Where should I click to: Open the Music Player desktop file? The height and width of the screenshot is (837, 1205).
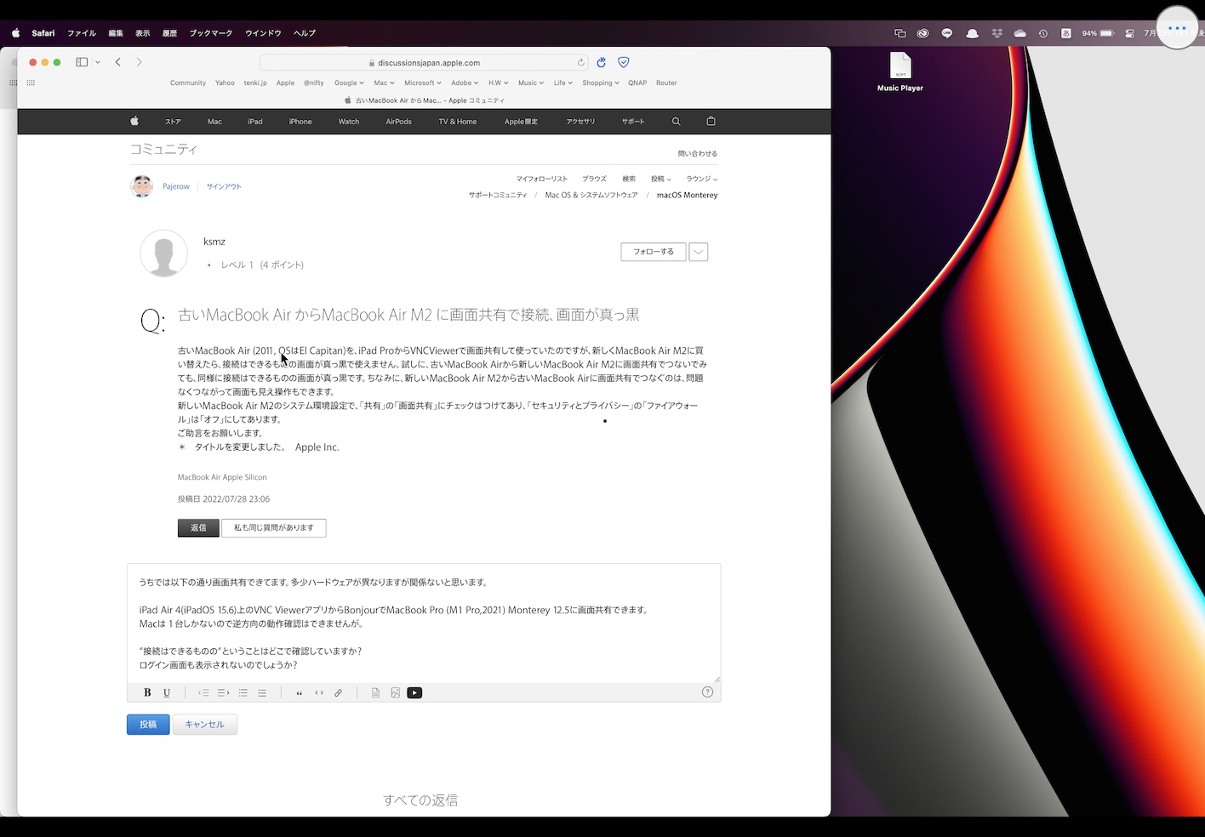[900, 71]
